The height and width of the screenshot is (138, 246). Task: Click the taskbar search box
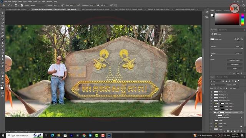point(24,135)
